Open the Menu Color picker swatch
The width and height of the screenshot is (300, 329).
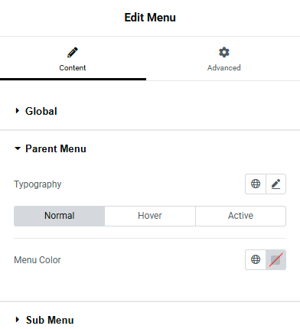point(276,259)
